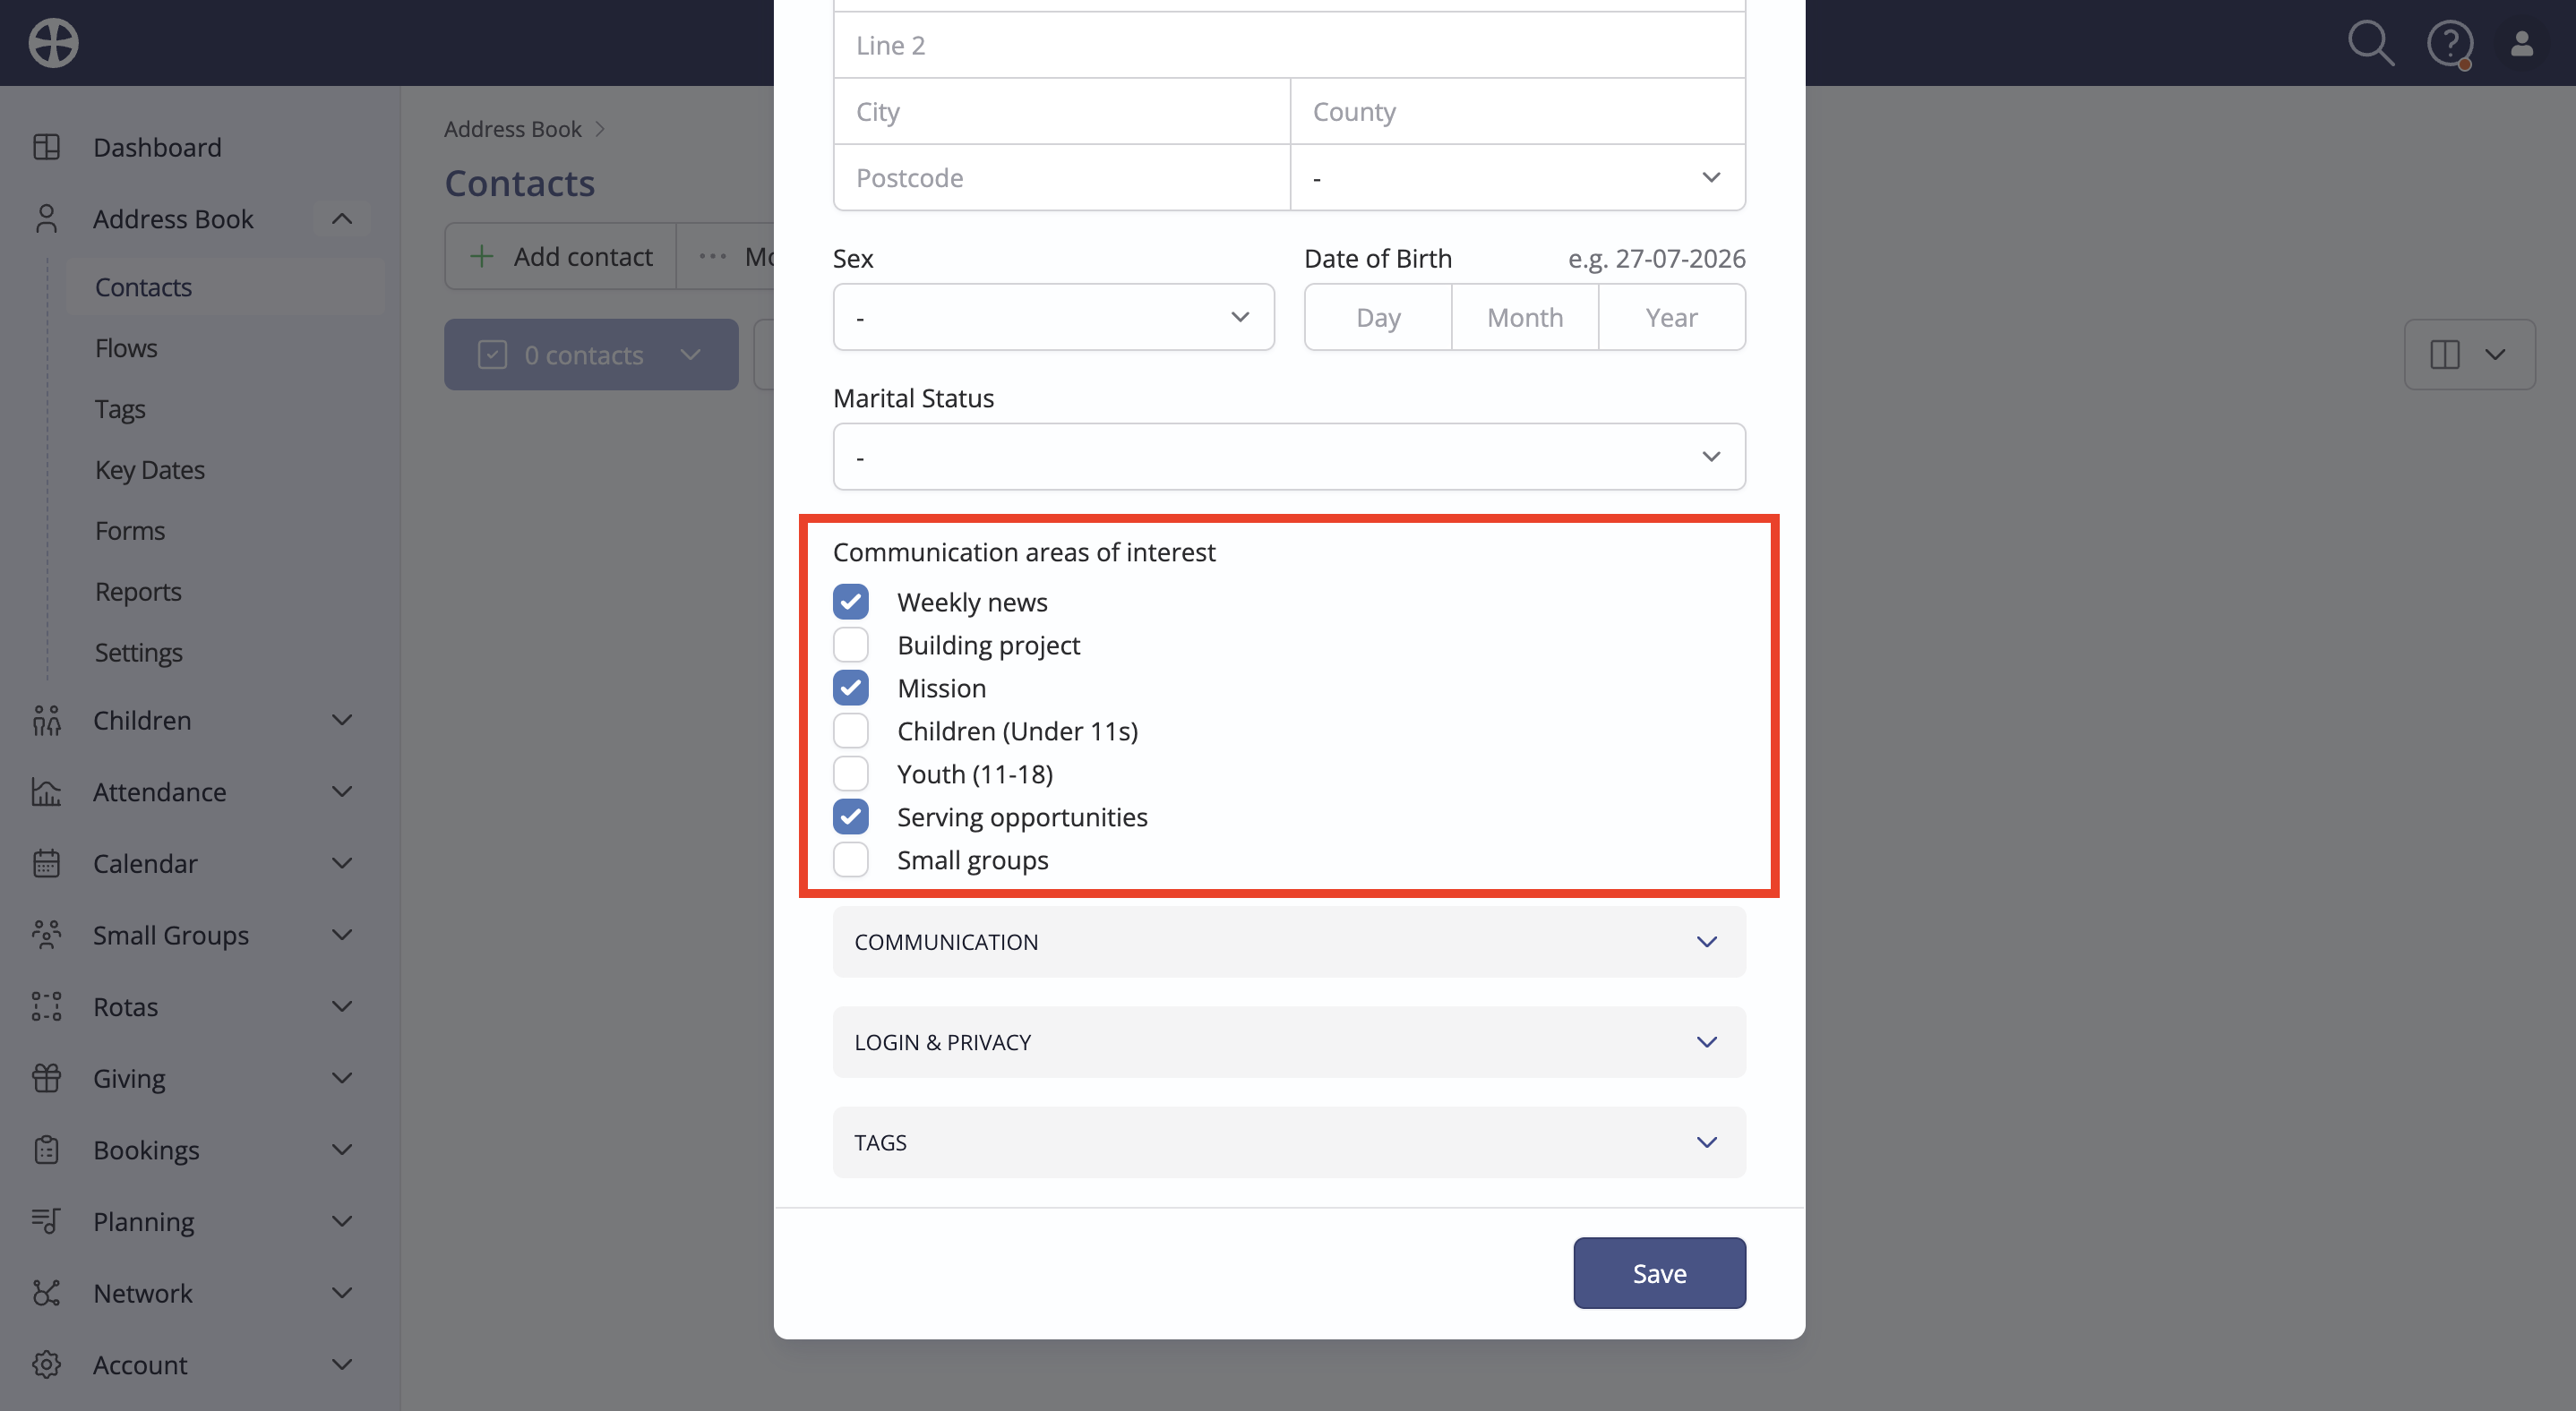Focus the Postcode input field

click(1061, 177)
